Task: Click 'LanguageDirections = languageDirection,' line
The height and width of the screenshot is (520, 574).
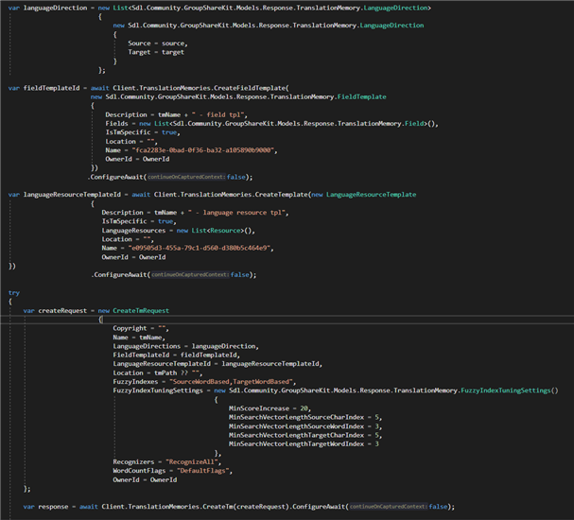Action: point(186,346)
